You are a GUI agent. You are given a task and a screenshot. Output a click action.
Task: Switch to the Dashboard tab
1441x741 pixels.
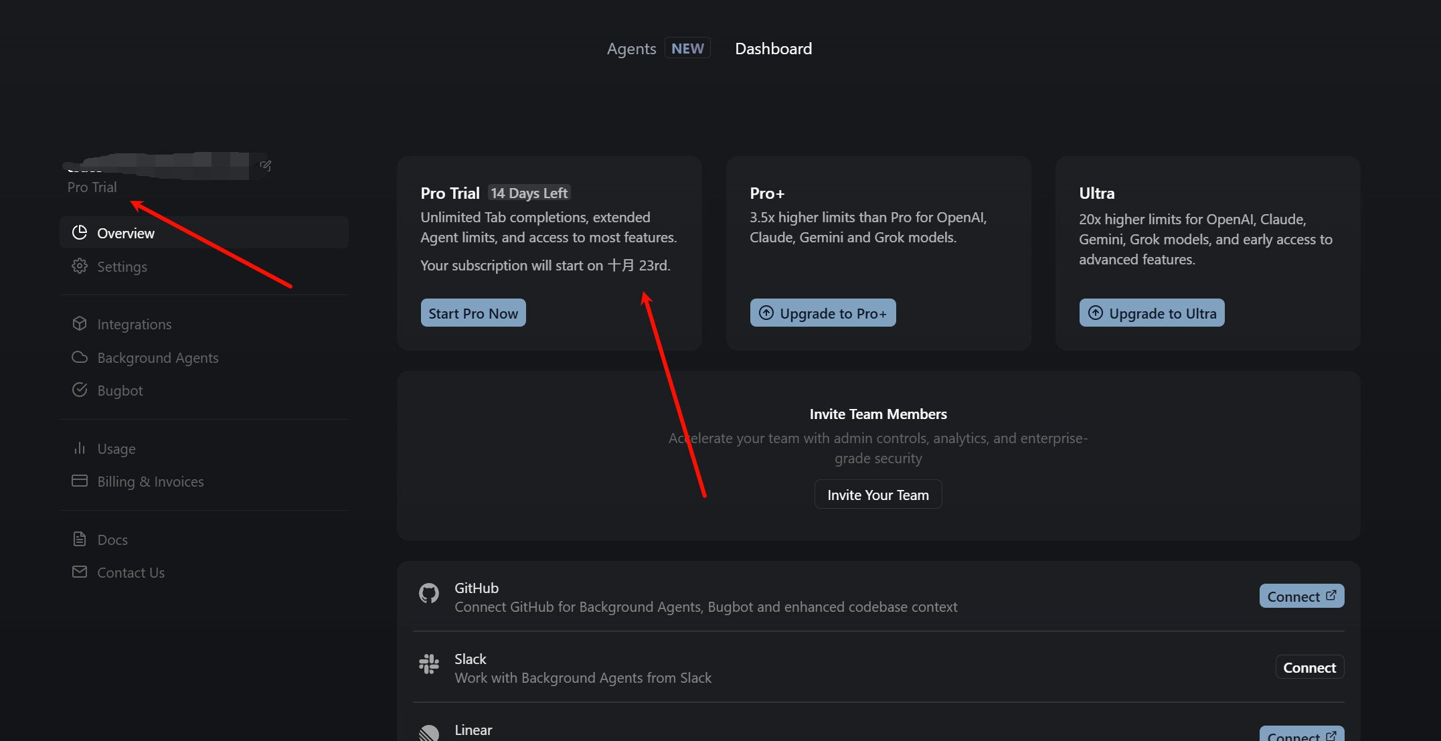(773, 49)
